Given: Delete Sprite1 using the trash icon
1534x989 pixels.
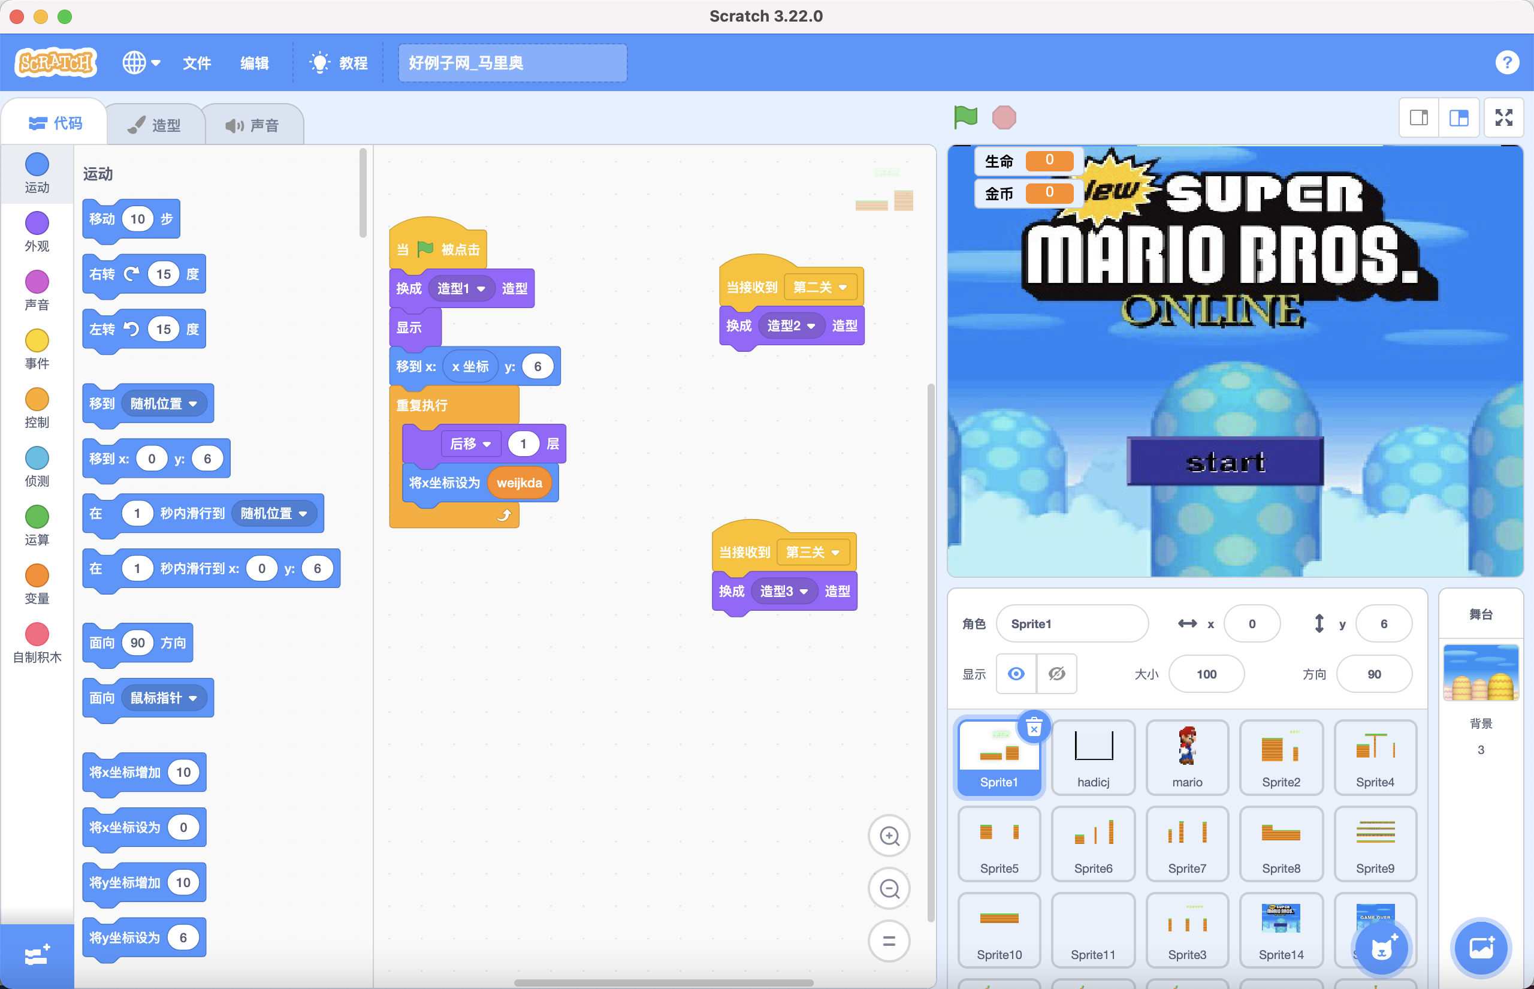Looking at the screenshot, I should pyautogui.click(x=1034, y=728).
